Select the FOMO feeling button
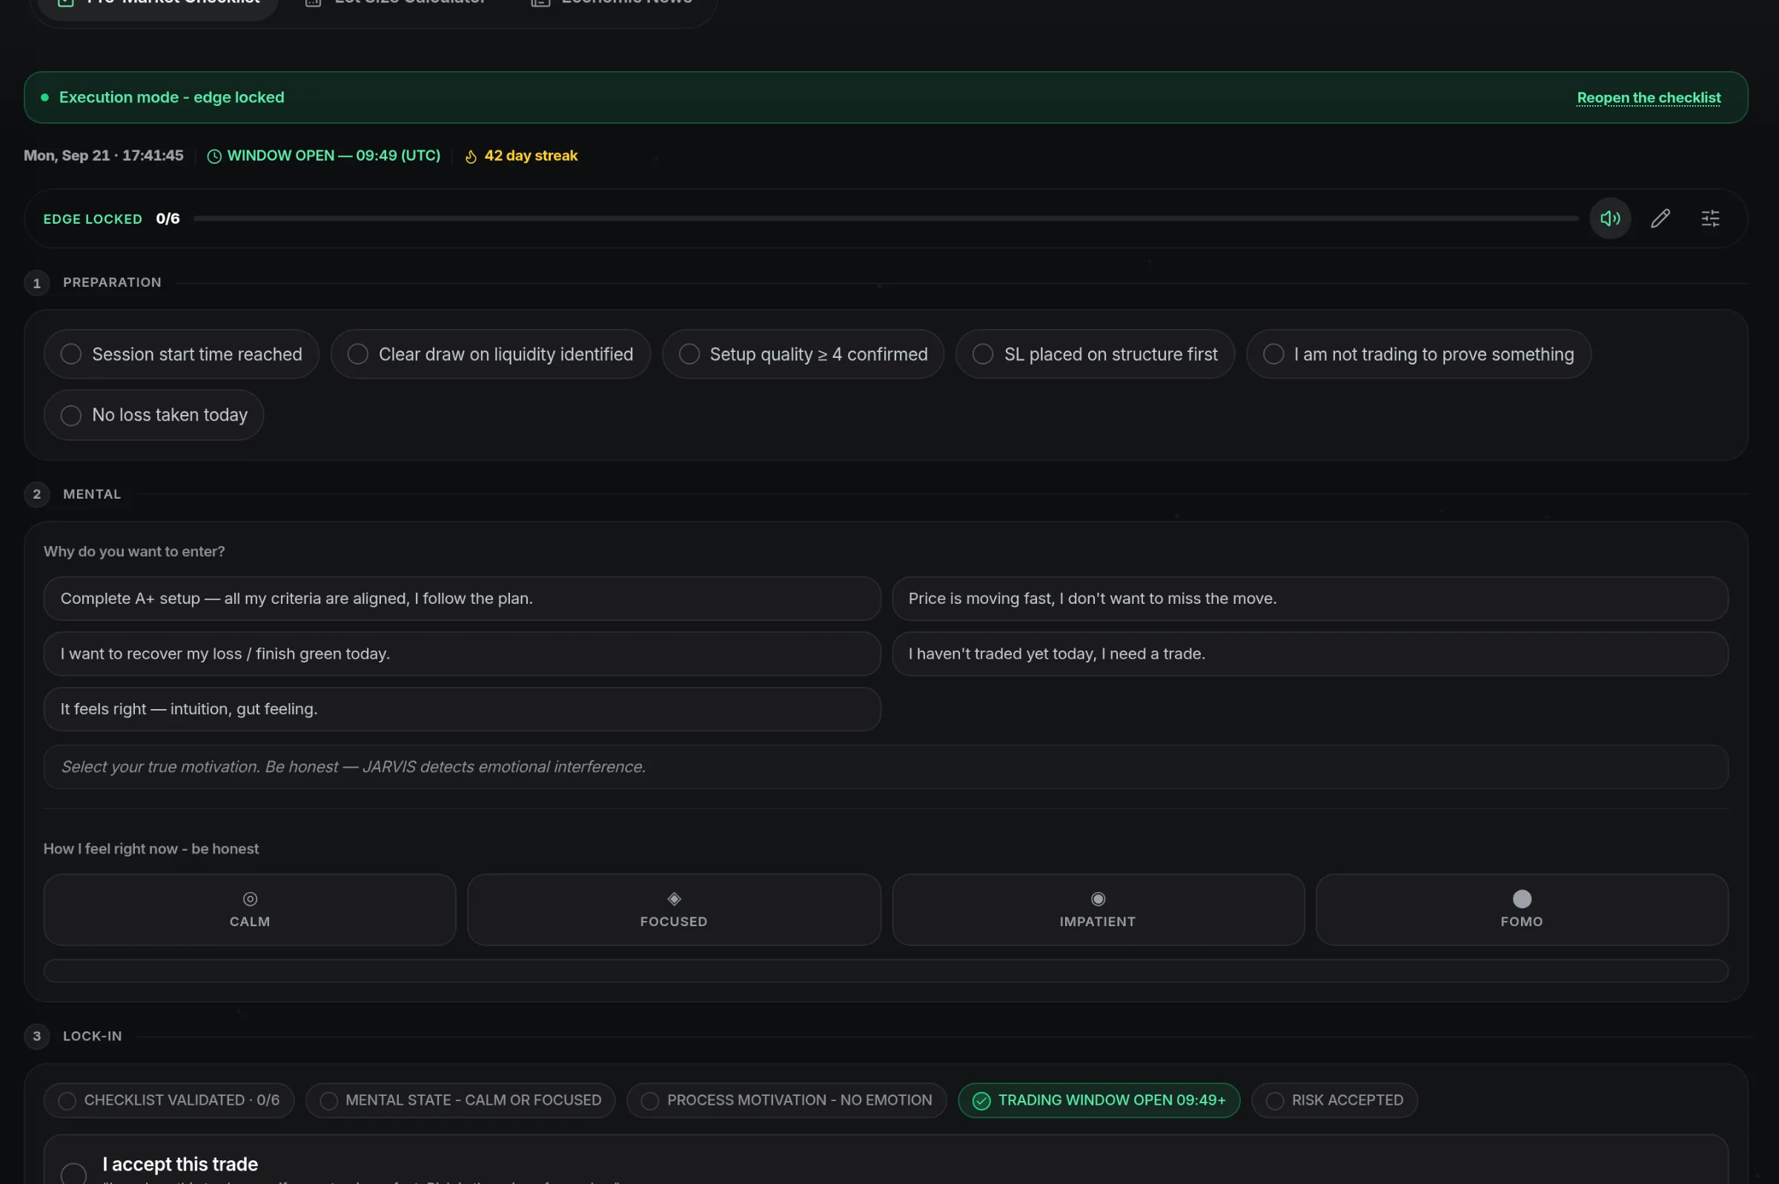The image size is (1779, 1184). pyautogui.click(x=1521, y=910)
